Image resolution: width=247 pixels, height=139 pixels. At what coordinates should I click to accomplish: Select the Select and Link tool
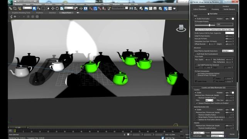point(10,8)
